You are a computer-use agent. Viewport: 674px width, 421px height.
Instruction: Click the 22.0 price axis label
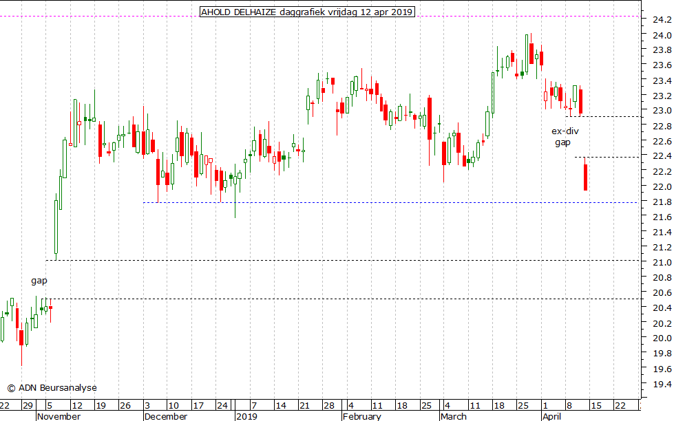coord(662,187)
